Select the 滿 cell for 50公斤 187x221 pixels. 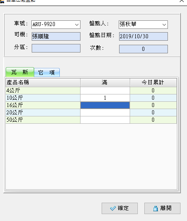(x=105, y=120)
